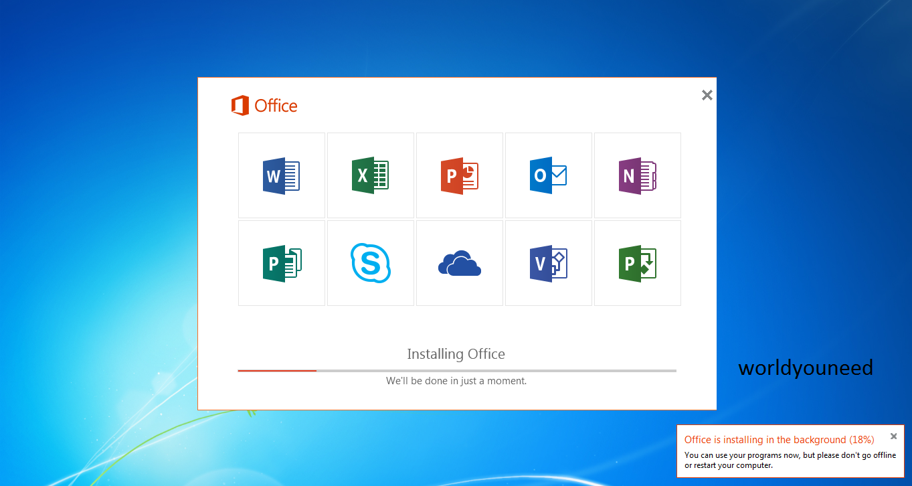Click the Office logo in the installer header

[x=264, y=105]
